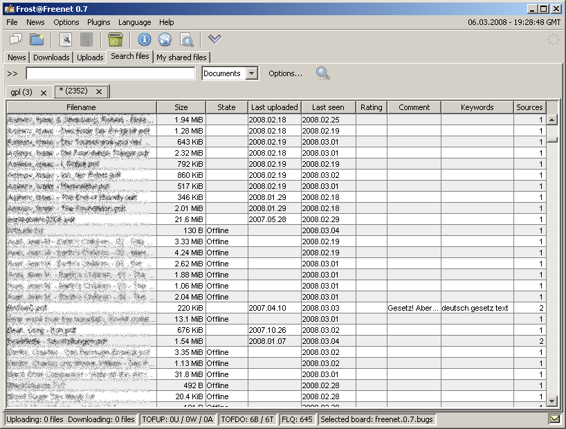Click the green recycle bin remove icon
Image resolution: width=566 pixels, height=429 pixels.
point(115,39)
